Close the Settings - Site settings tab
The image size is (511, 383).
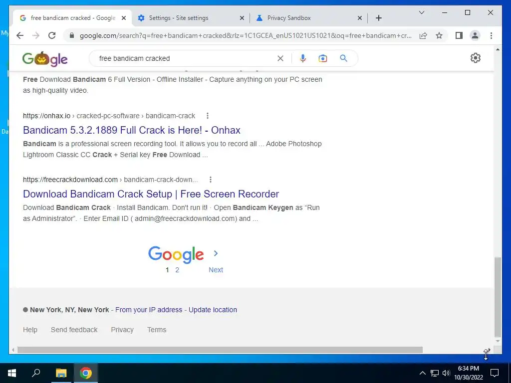point(242,18)
